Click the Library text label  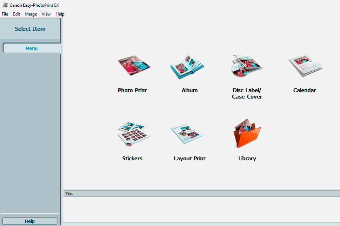[247, 158]
